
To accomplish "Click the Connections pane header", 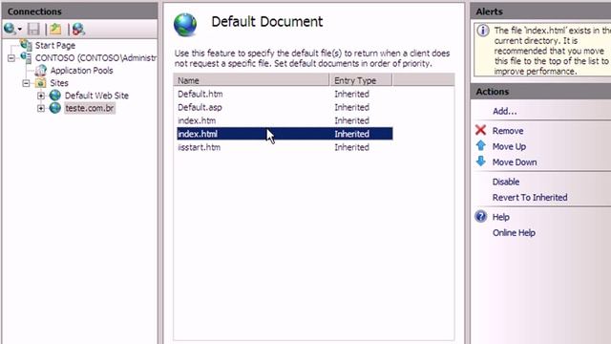I will (x=80, y=11).
